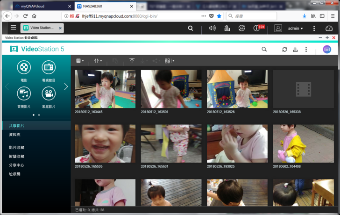Open video thumbnail 20180512_163526
Image resolution: width=340 pixels, height=215 pixels.
click(237, 89)
